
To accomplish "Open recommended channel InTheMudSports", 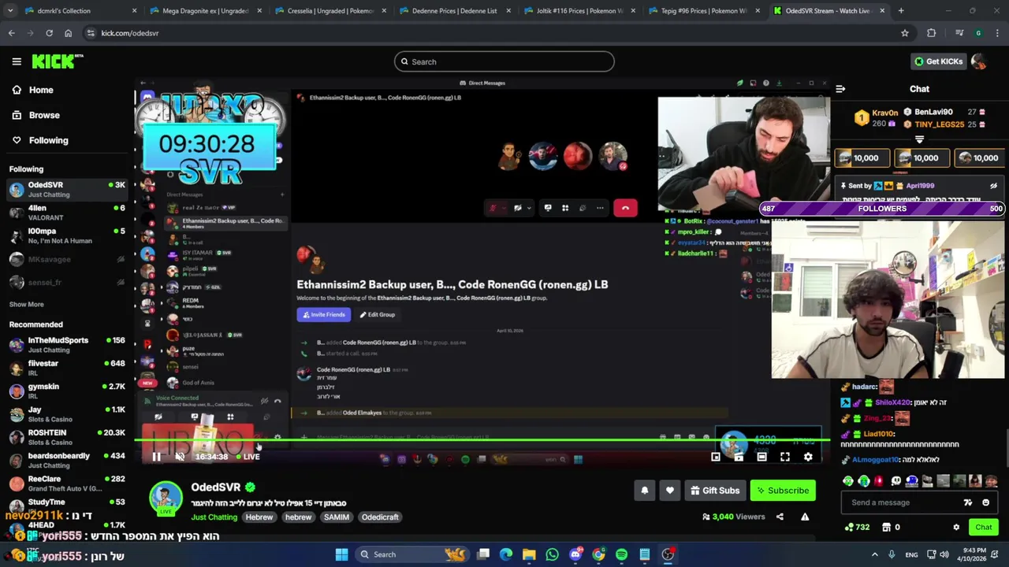I will (x=67, y=345).
